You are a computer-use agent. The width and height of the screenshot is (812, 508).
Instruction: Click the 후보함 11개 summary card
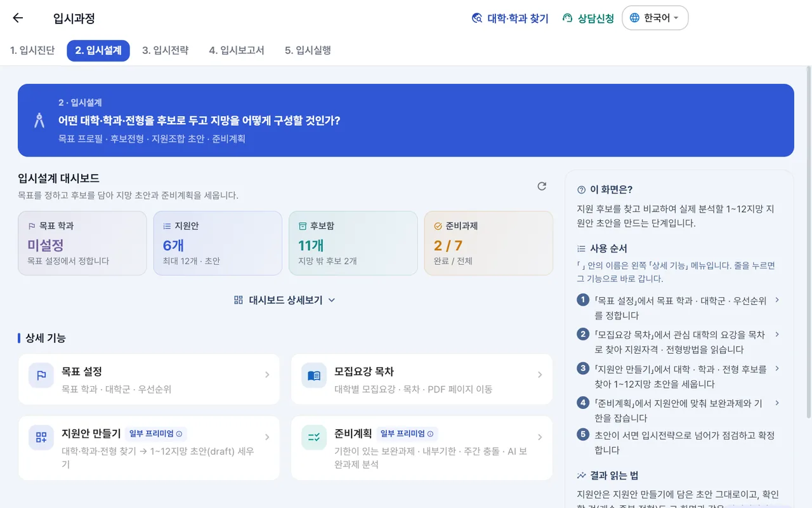tap(353, 243)
